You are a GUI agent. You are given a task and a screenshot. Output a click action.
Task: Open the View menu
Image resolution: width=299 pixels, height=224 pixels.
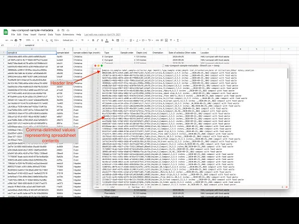[x=26, y=35]
